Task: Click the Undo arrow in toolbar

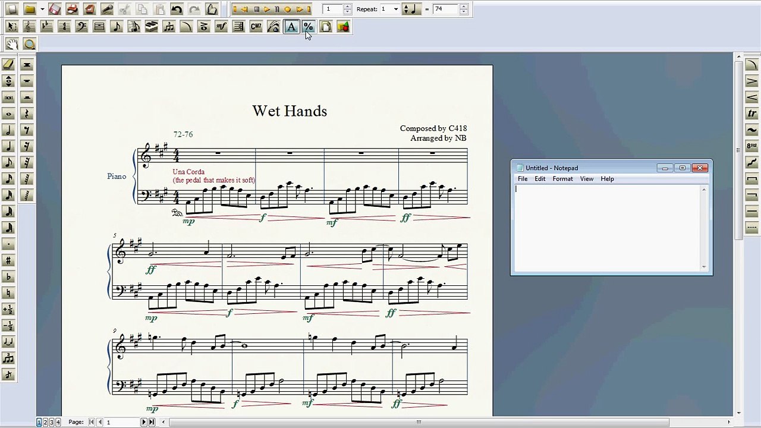Action: 177,10
